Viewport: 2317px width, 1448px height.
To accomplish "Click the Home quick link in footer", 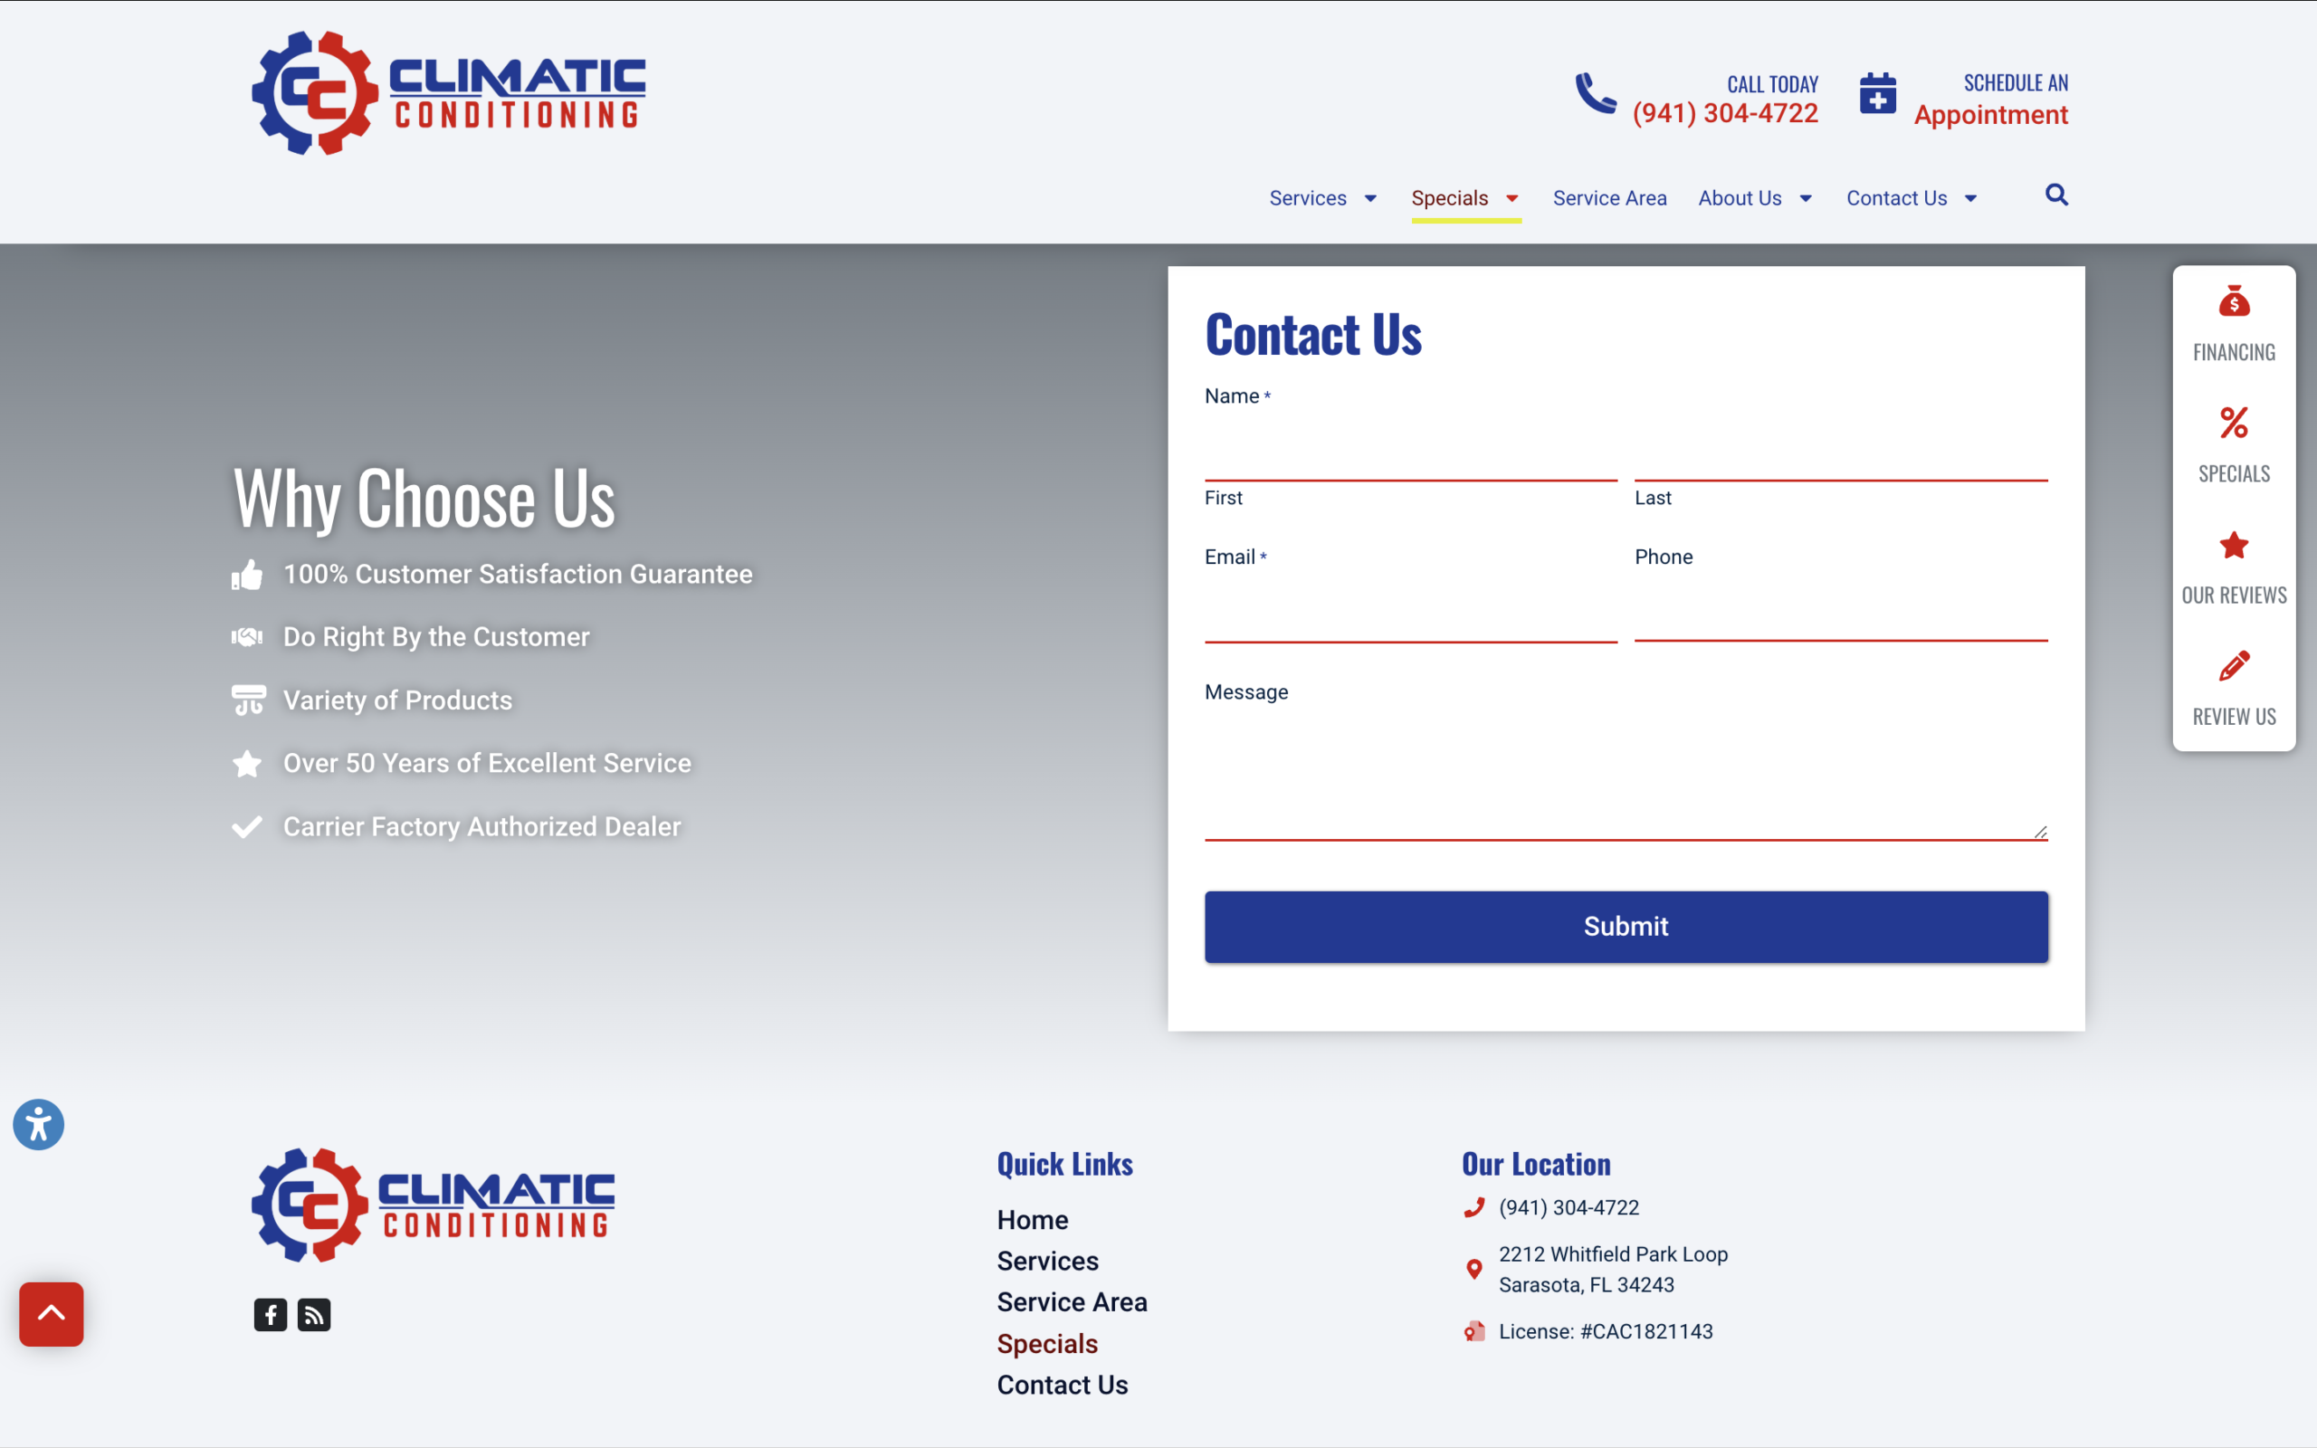I will 1032,1219.
